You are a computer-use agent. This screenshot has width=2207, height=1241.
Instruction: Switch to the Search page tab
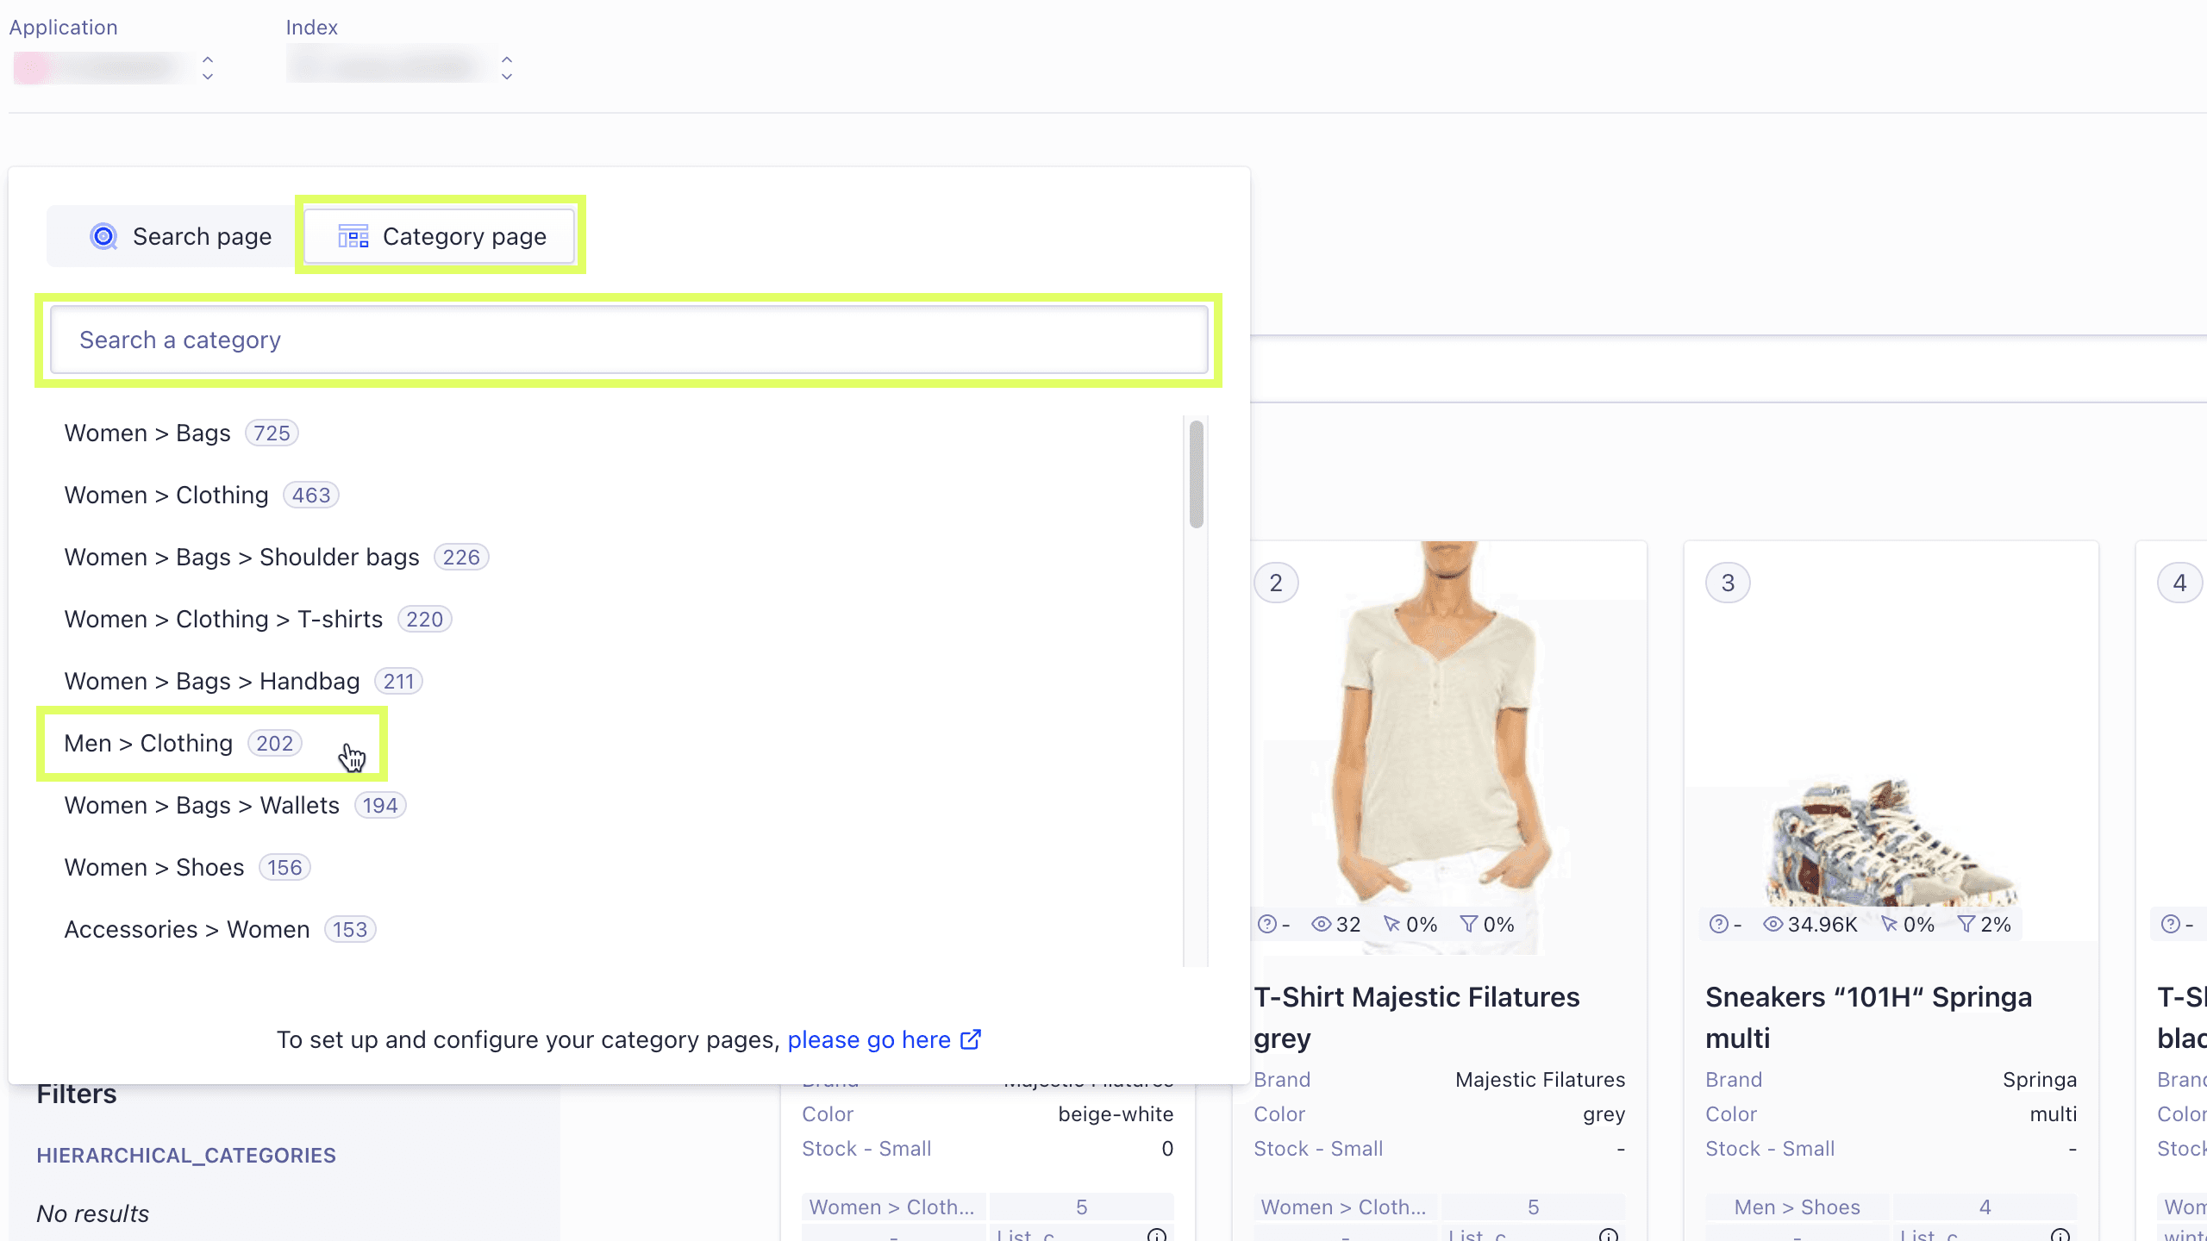tap(180, 236)
